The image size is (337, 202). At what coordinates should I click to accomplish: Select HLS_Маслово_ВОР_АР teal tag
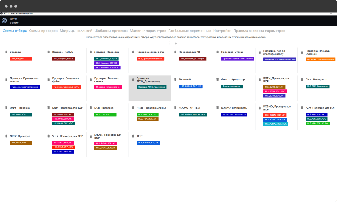106,59
